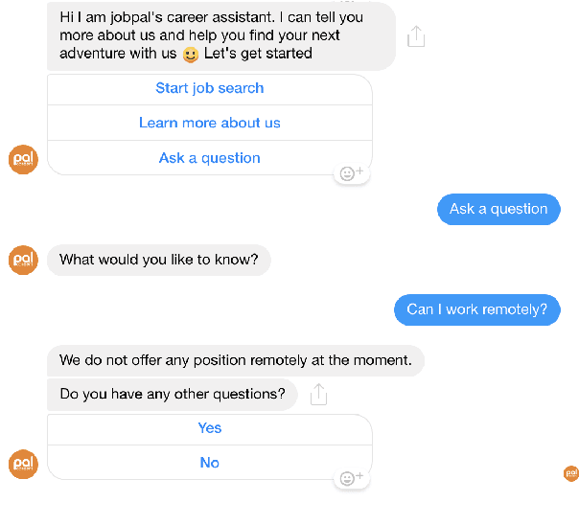Select the "Do you have any other questions?" bubble

click(x=173, y=394)
